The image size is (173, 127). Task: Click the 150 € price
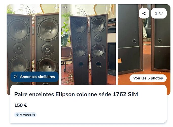(21, 105)
